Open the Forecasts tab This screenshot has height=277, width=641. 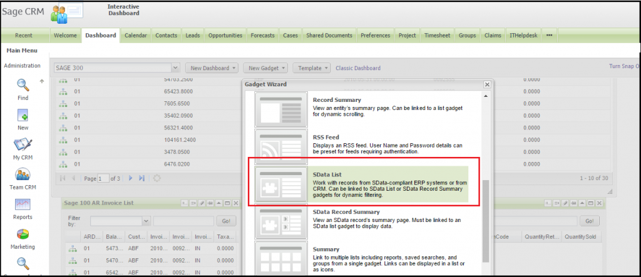click(x=262, y=36)
